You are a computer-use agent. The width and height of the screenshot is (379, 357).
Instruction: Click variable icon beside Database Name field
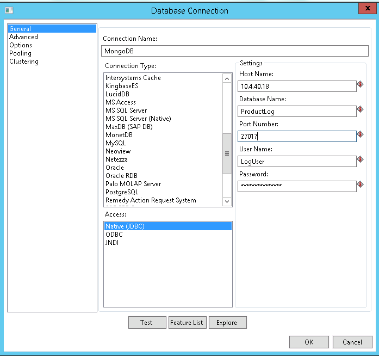click(360, 109)
